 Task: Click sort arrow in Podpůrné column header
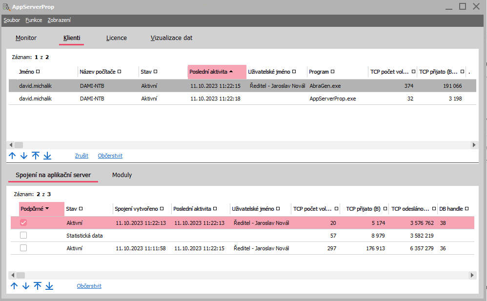coord(47,209)
